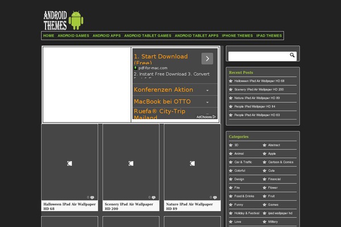Click the pdf-for-mac.com favicon in the ad
This screenshot has width=341, height=227.
(135, 68)
